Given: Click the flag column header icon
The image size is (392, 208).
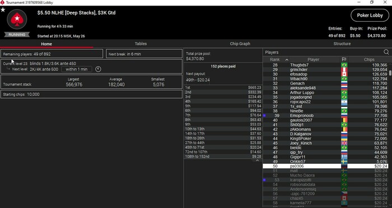Looking at the screenshot, I should [x=344, y=59].
